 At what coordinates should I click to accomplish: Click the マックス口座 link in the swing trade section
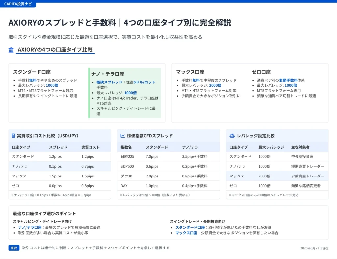tap(186, 233)
